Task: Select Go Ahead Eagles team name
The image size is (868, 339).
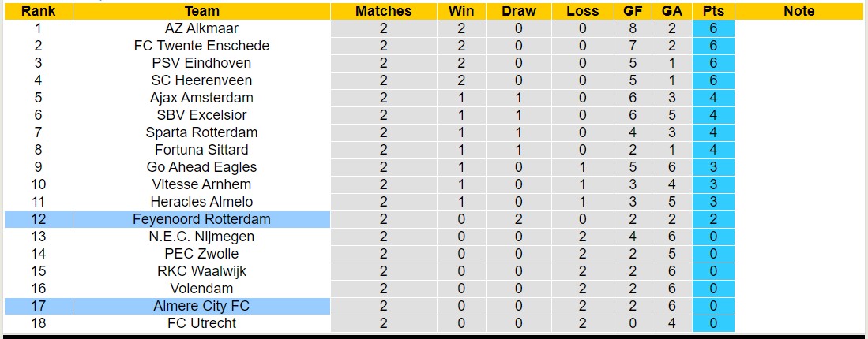Action: click(201, 167)
